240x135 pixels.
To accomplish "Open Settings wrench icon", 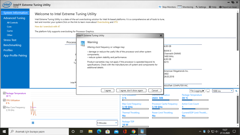I will pyautogui.click(x=197, y=7).
